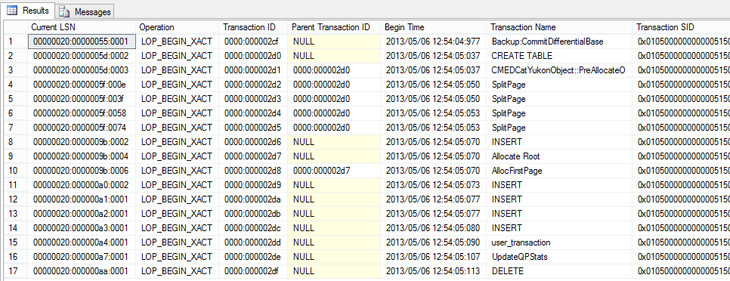Select Transaction ID cell 0000:000002d7
730x281 pixels.
pos(253,156)
